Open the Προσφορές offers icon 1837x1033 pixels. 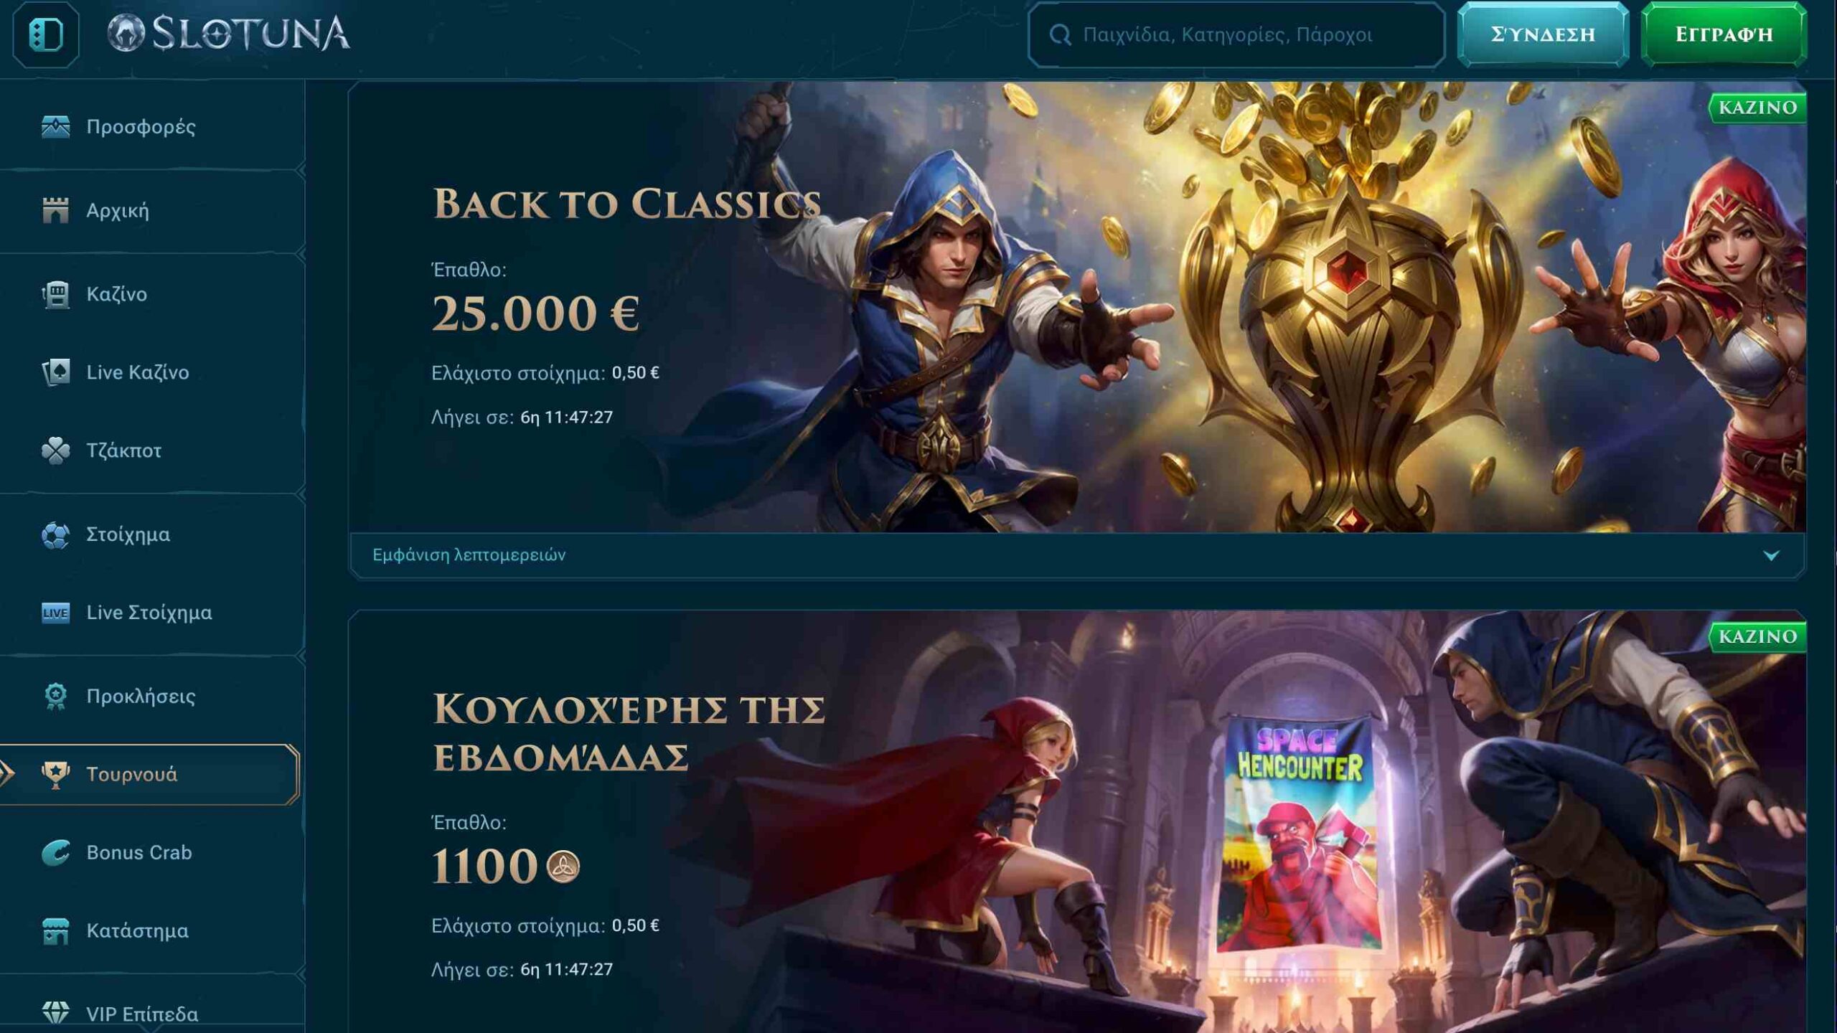point(55,126)
